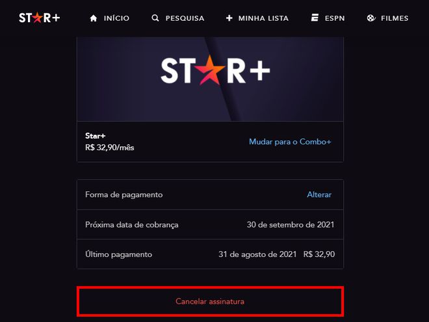Click the plus icon for Minha Lista
This screenshot has width=429, height=322.
click(229, 18)
